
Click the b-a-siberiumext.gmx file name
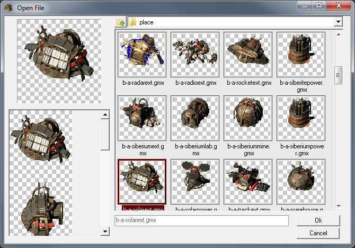pos(143,150)
